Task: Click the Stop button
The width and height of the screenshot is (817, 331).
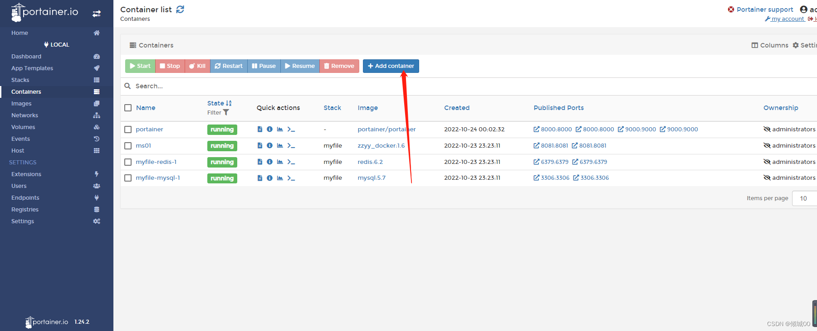Action: click(170, 66)
